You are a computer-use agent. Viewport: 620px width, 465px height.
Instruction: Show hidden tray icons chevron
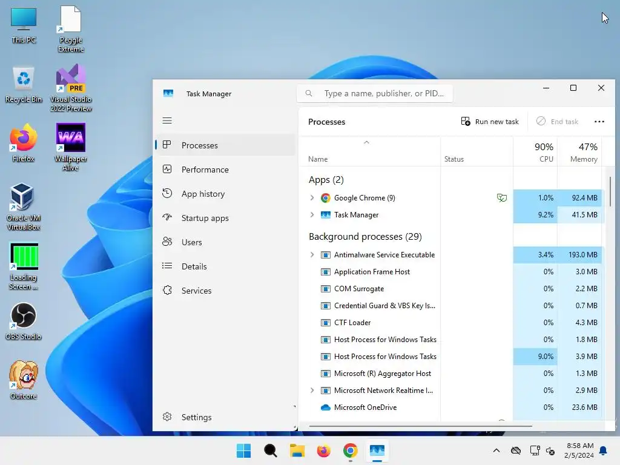tap(496, 450)
